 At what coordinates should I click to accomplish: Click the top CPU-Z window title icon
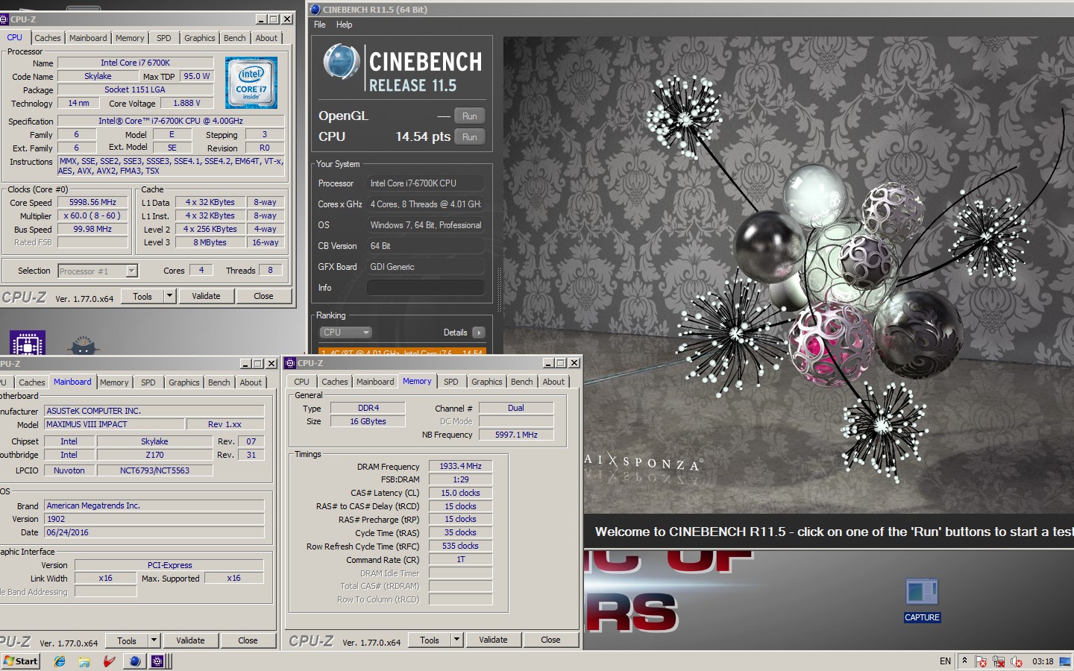click(4, 19)
